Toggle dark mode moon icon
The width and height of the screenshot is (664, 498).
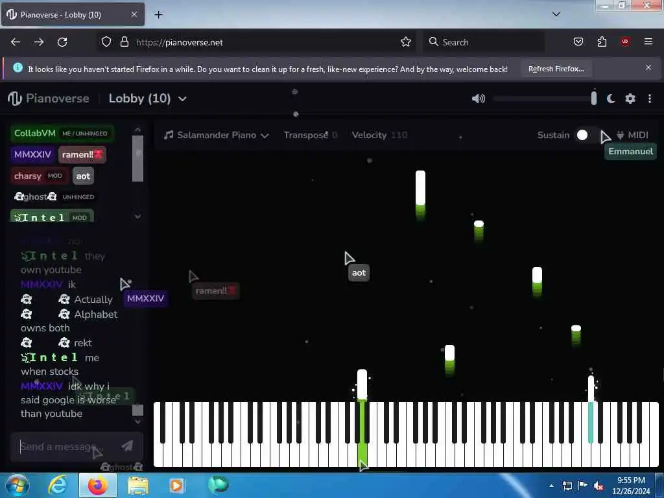click(611, 99)
